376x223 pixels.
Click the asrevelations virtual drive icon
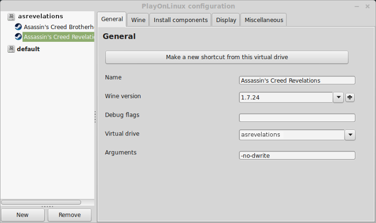(x=11, y=17)
